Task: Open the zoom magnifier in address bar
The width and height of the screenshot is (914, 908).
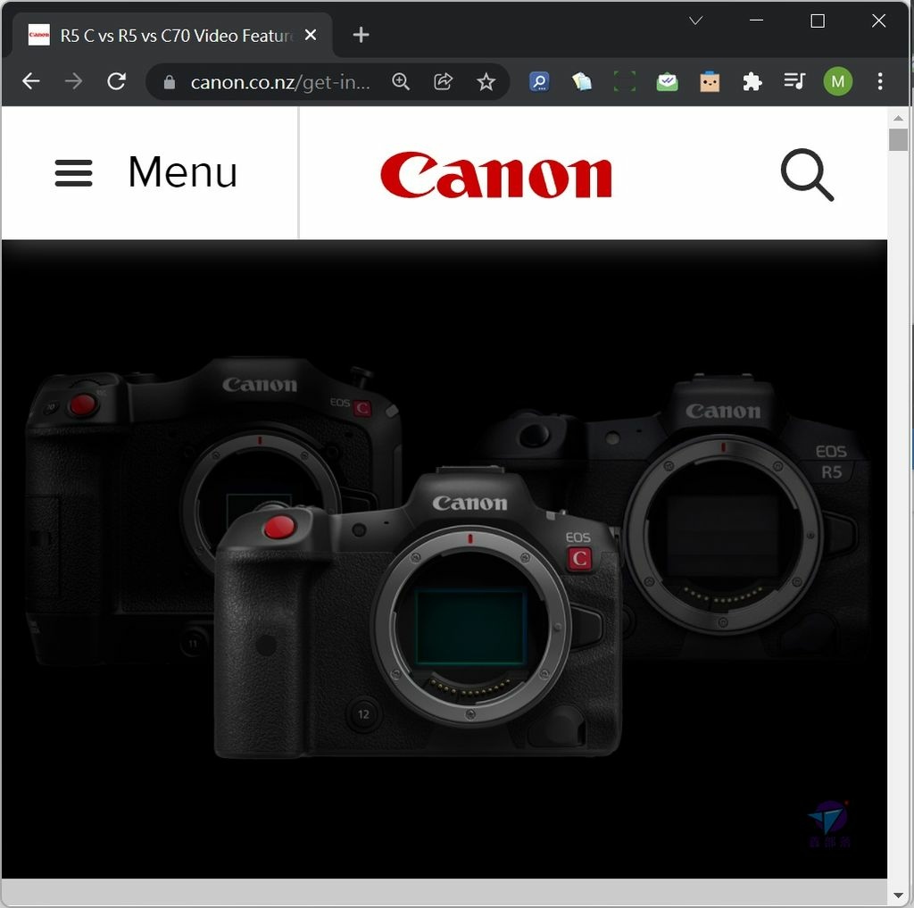Action: [x=401, y=81]
